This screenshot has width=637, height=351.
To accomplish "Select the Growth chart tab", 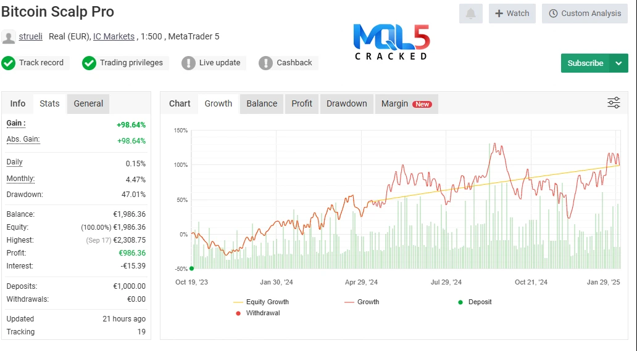I will tap(218, 103).
